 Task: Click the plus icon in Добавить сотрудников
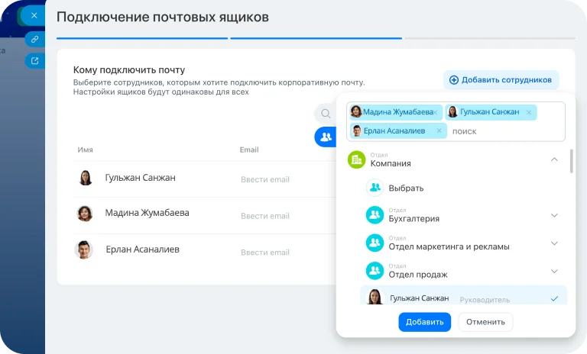[454, 80]
